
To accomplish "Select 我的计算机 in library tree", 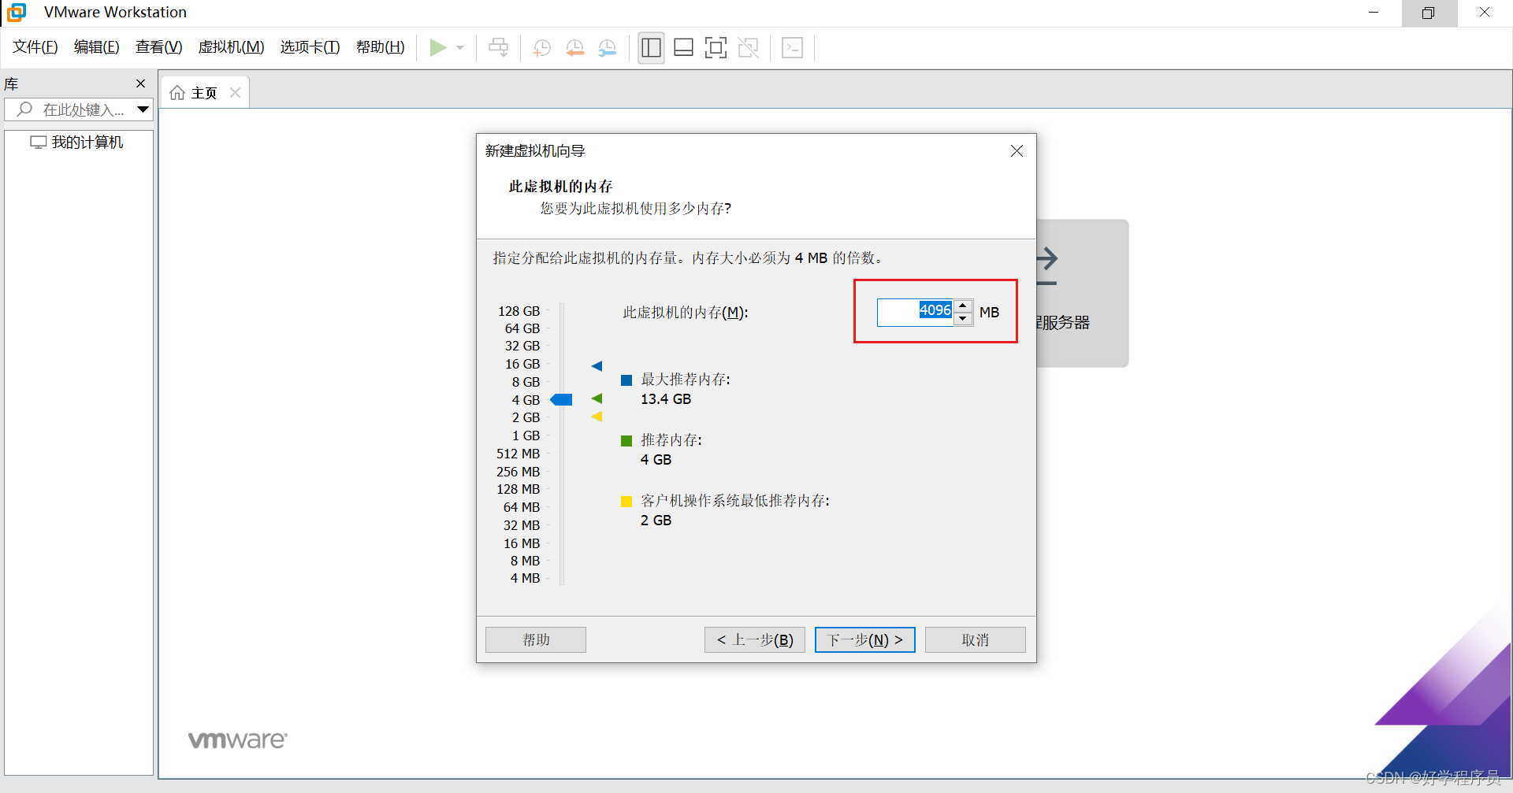I will coord(77,143).
